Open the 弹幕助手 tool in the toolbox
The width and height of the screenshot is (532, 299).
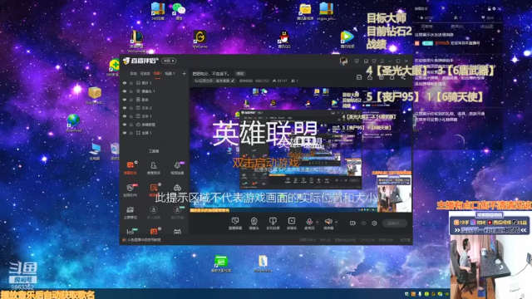click(131, 168)
